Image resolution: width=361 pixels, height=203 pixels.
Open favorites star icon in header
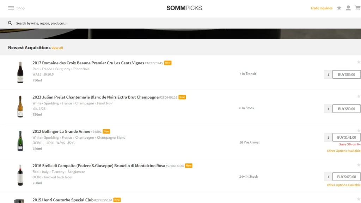tap(339, 8)
